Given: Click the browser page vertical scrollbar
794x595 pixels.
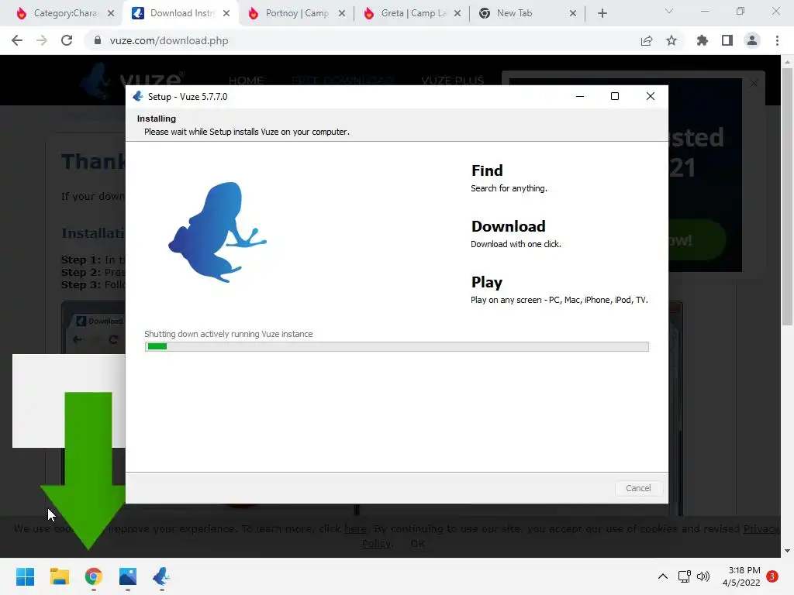Looking at the screenshot, I should click(787, 196).
